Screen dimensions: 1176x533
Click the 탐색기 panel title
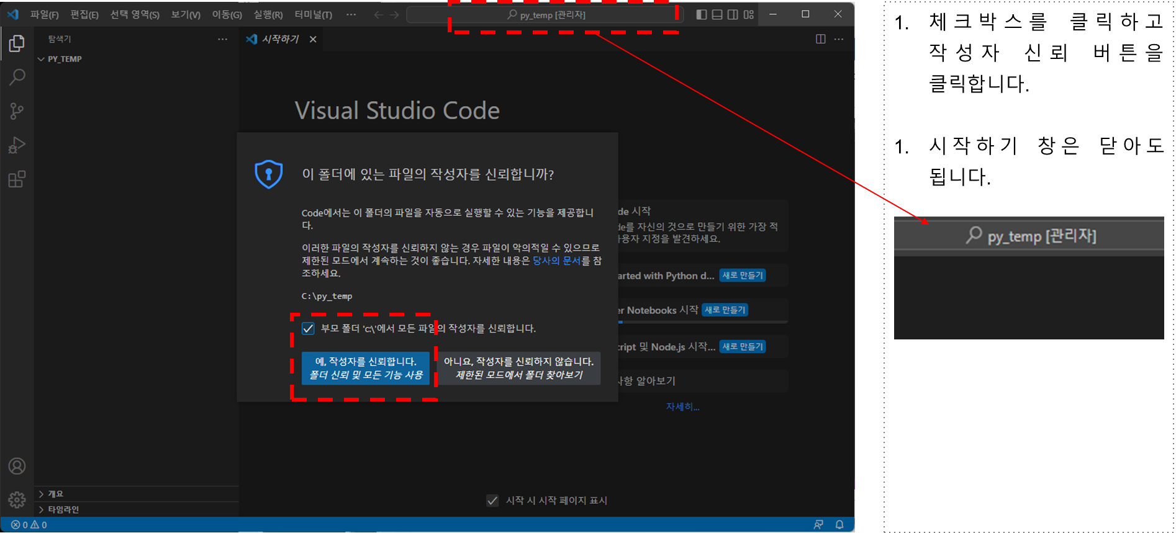60,39
